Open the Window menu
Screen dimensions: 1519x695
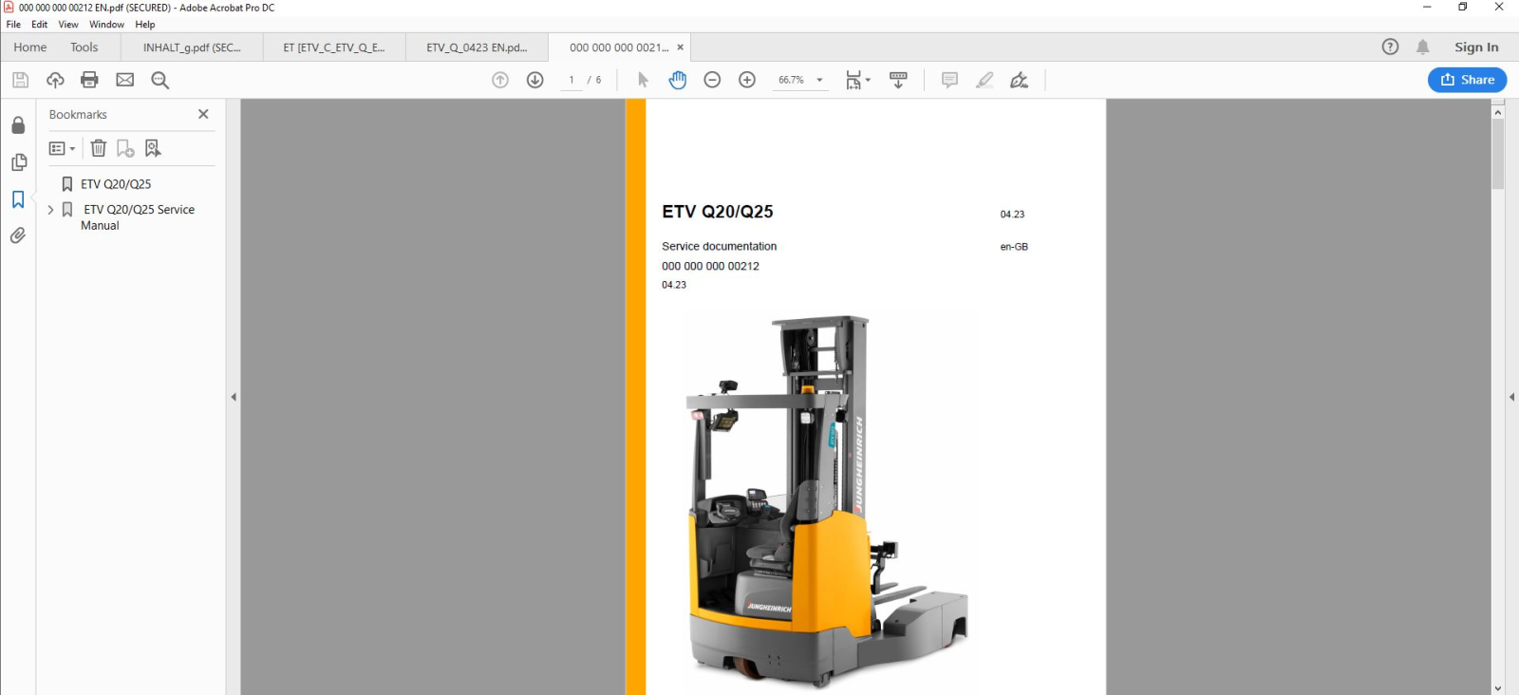(x=107, y=25)
